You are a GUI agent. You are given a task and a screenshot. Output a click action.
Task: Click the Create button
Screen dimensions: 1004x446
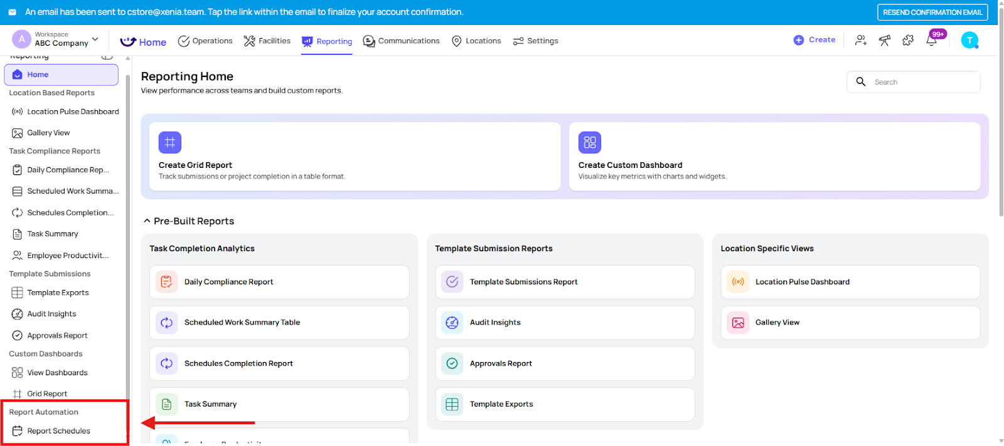[x=814, y=40]
